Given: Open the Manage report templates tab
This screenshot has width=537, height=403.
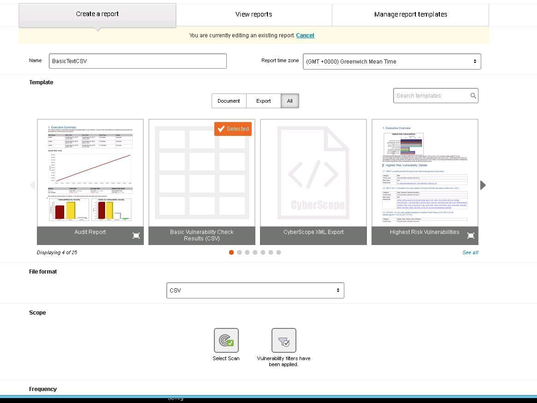Looking at the screenshot, I should 410,14.
